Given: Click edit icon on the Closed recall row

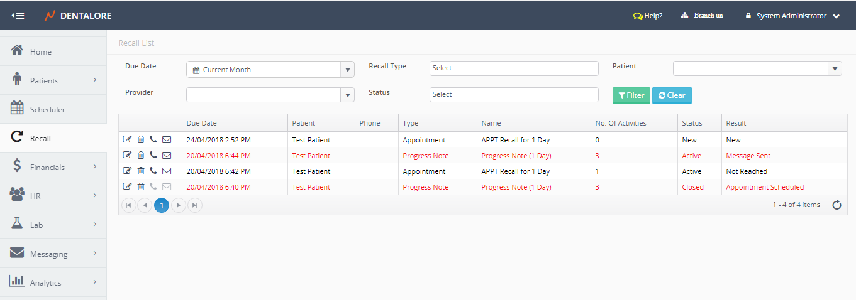Looking at the screenshot, I should (128, 186).
